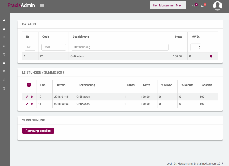Focus the Code filter field
This screenshot has width=229, height=166.
(x=54, y=47)
